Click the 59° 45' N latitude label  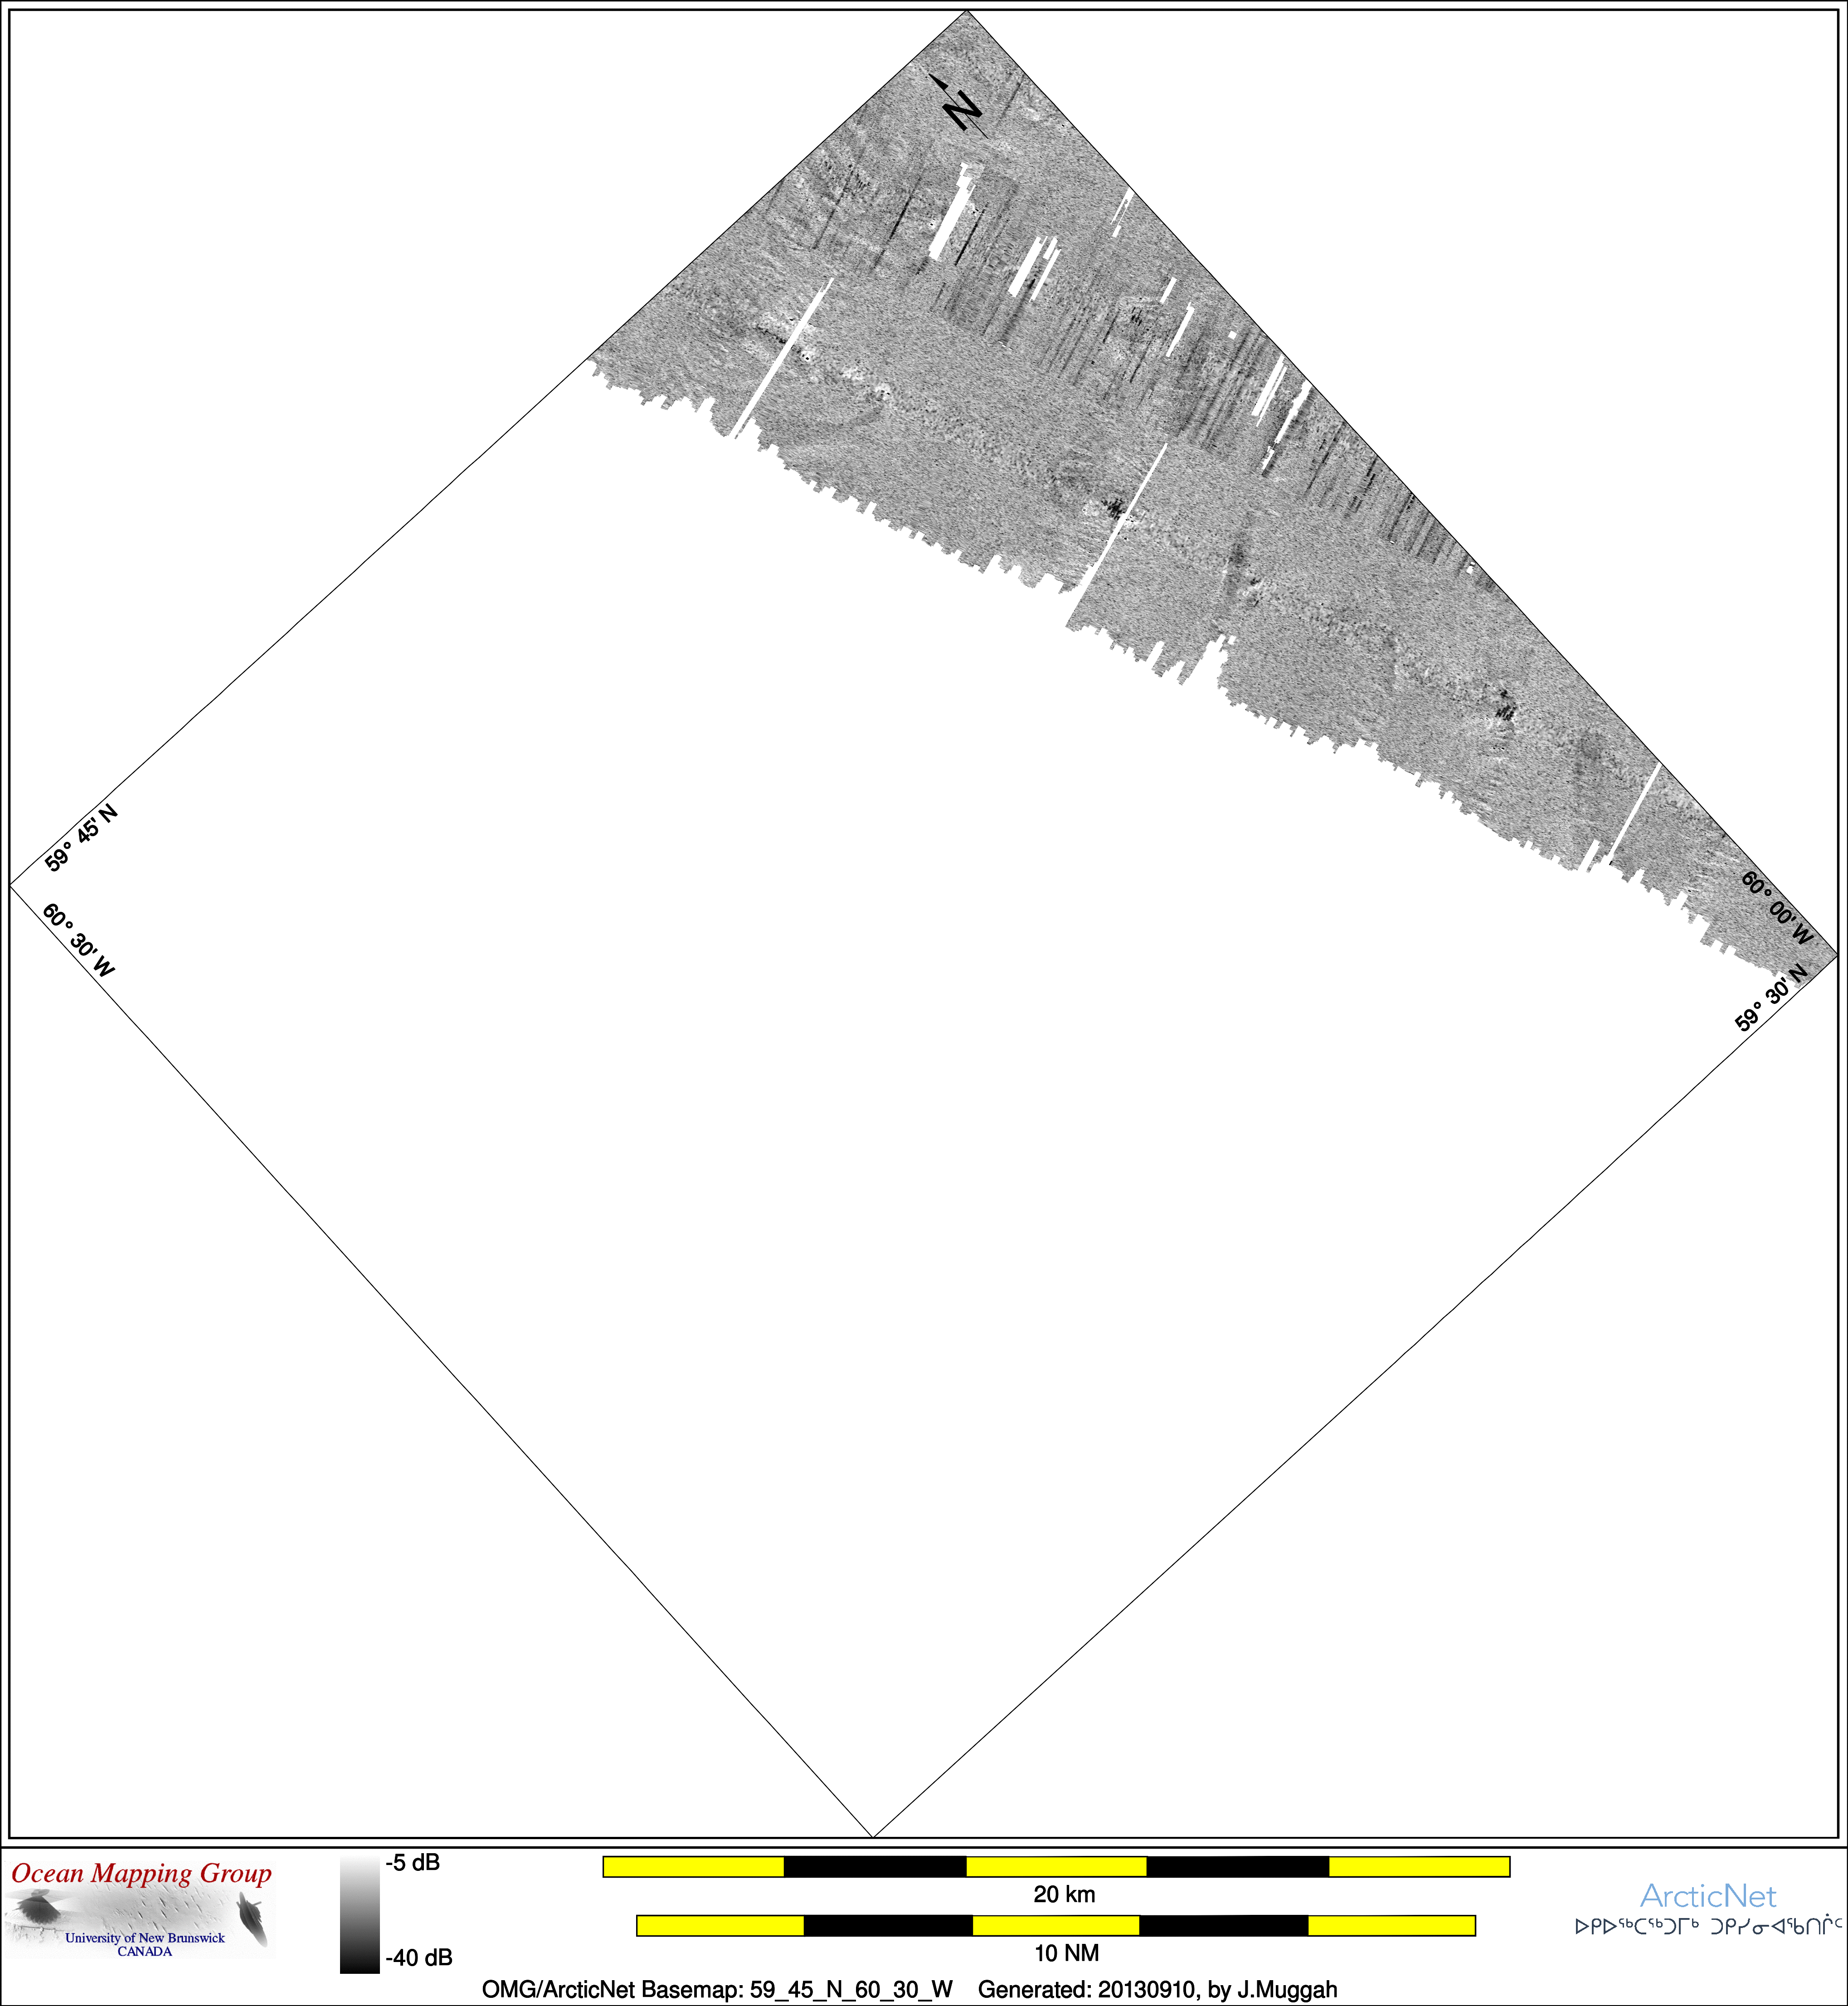pyautogui.click(x=81, y=837)
